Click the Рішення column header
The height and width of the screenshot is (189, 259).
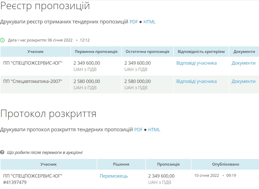[x=121, y=164]
